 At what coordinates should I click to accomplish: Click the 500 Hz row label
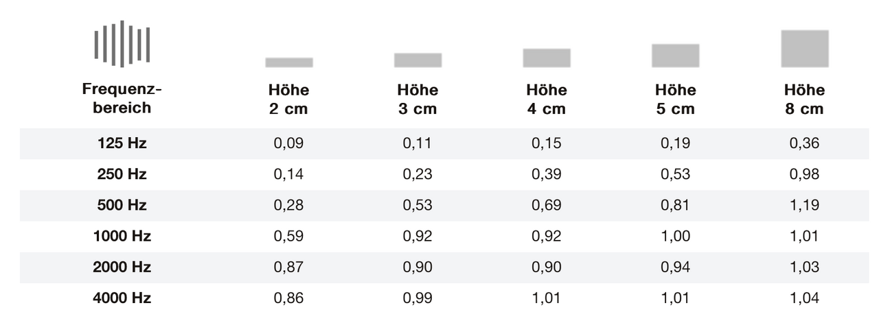point(122,206)
